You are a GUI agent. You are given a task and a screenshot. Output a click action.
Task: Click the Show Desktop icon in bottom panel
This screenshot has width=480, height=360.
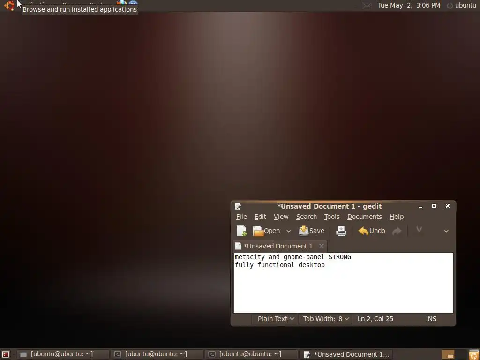click(6, 354)
